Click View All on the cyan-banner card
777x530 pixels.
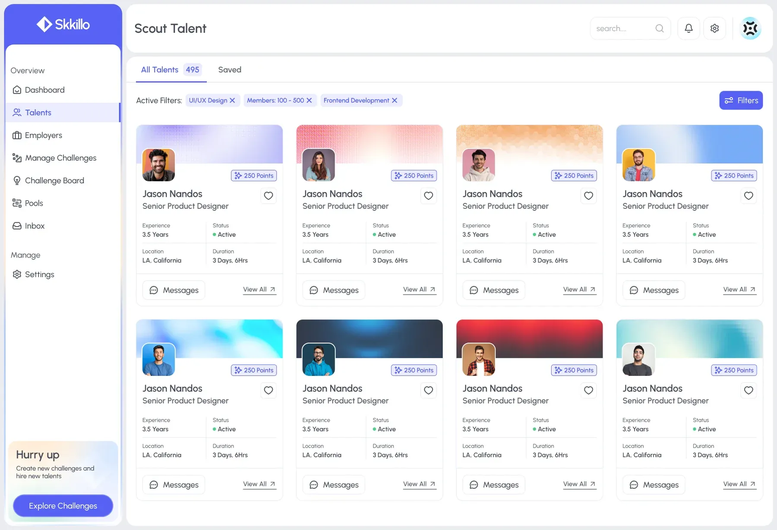coord(259,484)
